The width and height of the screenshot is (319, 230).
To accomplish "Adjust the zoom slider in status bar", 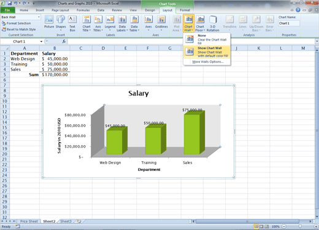I will pos(300,226).
